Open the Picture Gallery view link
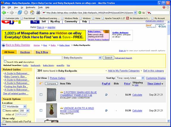Viewport: 171px width, 127px height. (58, 78)
